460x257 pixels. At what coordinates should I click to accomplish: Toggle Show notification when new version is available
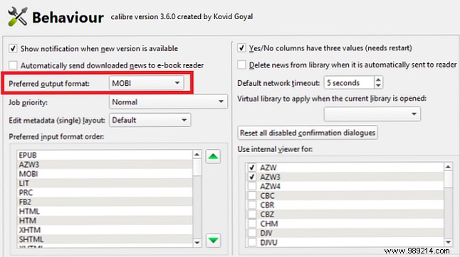pyautogui.click(x=13, y=48)
